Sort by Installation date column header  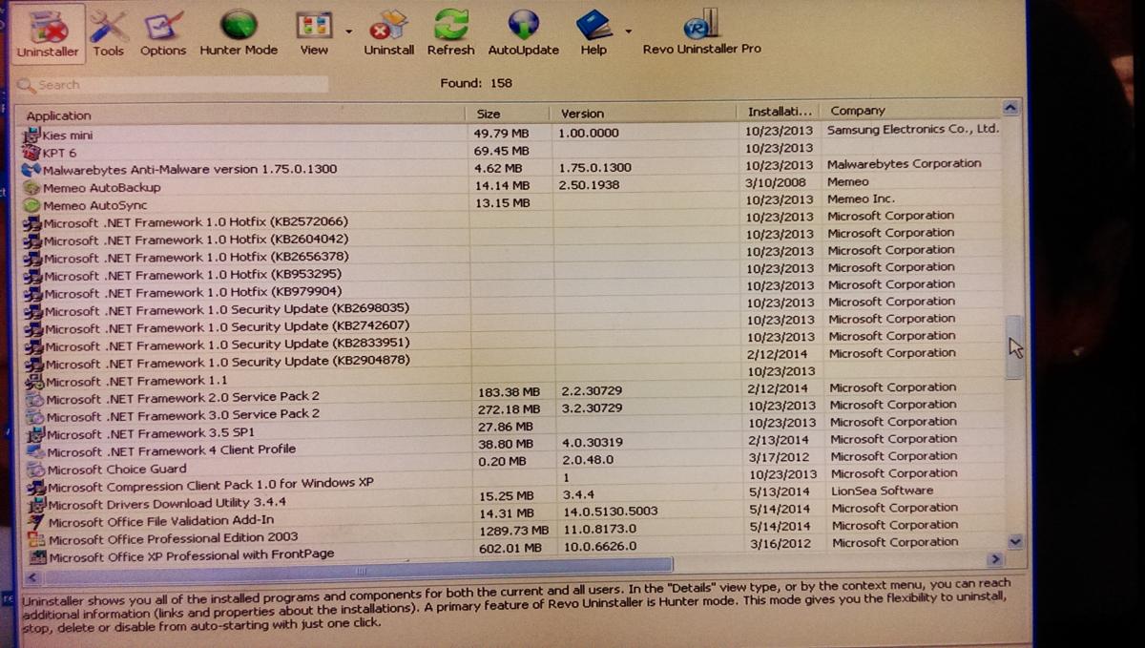[x=781, y=111]
